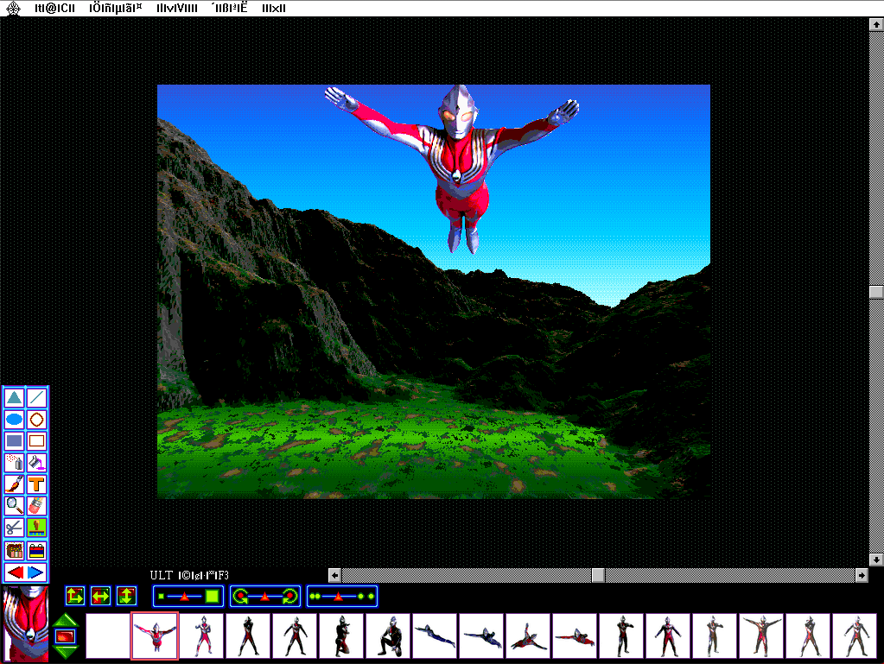Click the small square on the size slider
The height and width of the screenshot is (664, 884).
point(162,597)
